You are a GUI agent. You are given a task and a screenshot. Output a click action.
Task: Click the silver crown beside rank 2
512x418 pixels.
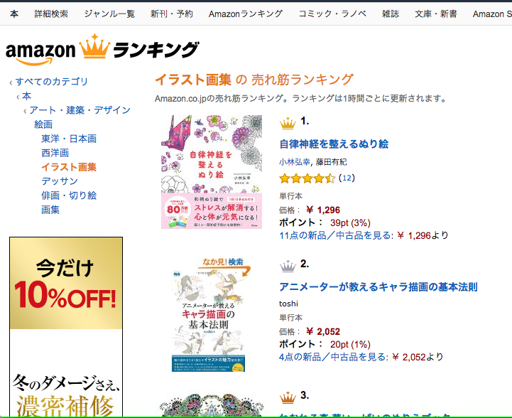(288, 266)
